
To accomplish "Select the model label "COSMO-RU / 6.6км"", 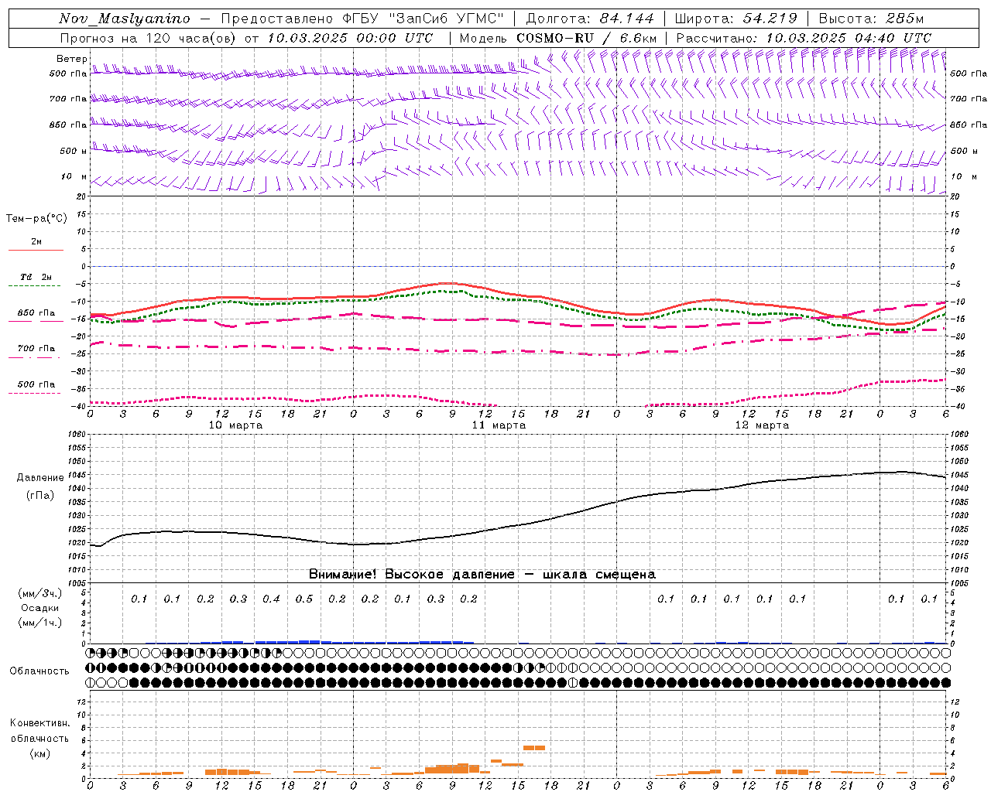I will (x=587, y=38).
